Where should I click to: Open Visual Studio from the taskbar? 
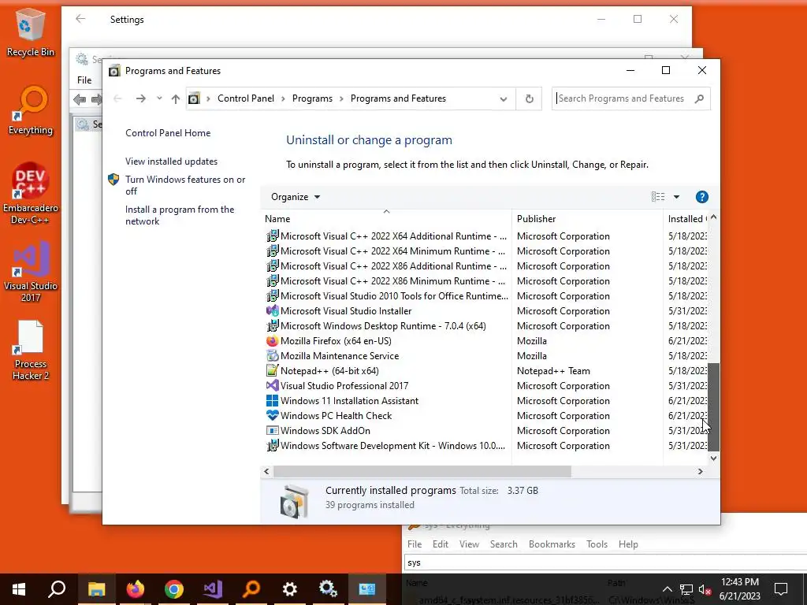point(213,589)
